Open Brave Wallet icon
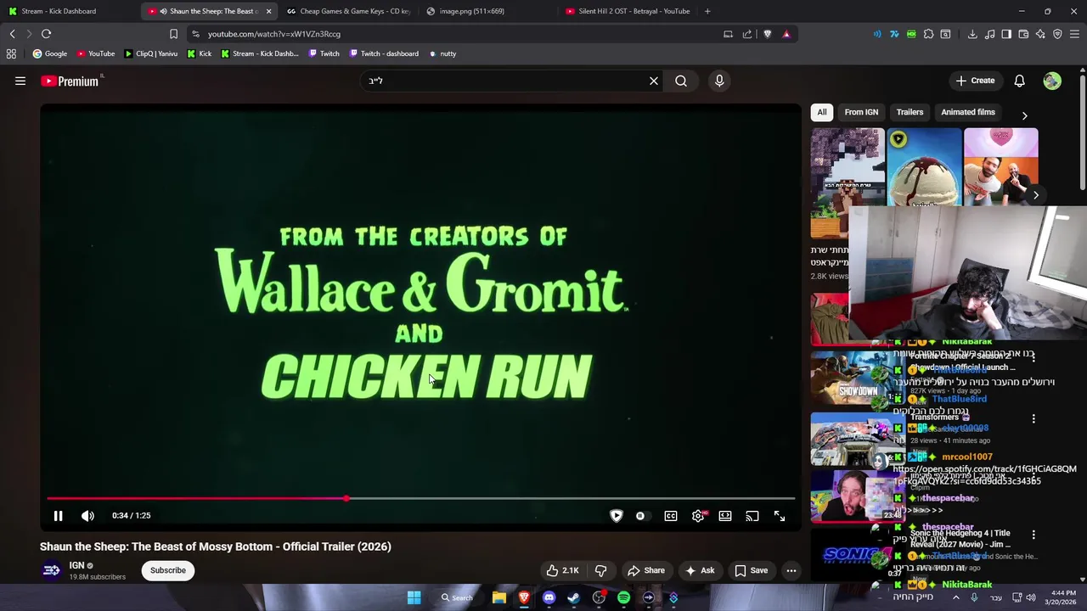 (1023, 34)
